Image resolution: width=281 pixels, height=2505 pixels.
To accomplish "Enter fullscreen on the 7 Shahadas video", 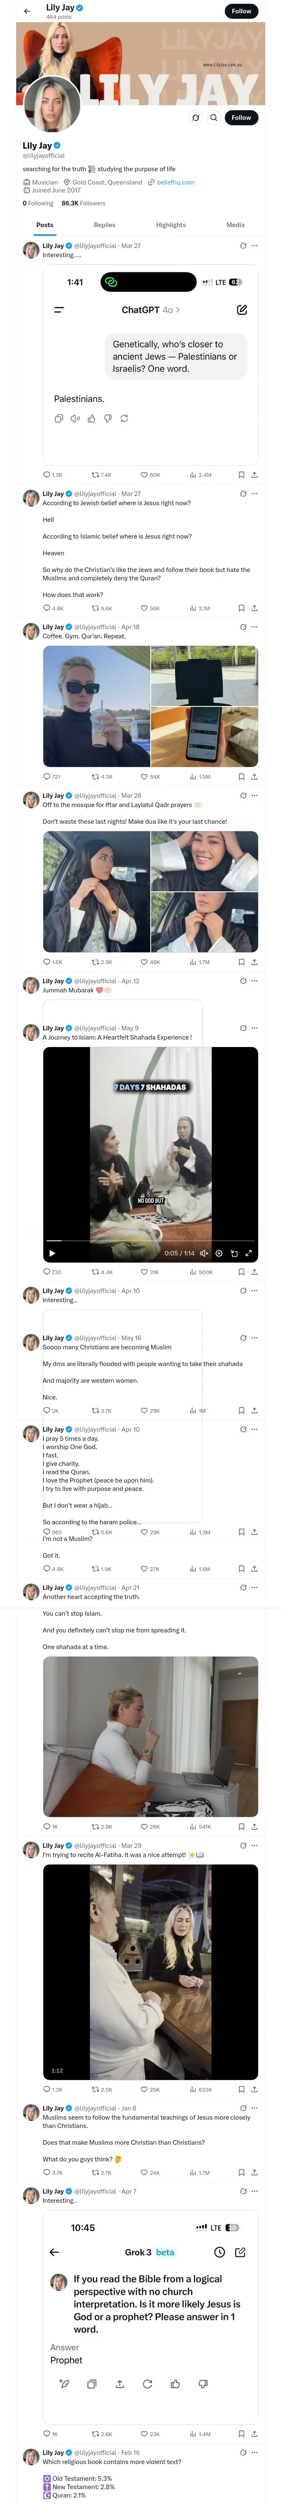I will click(x=248, y=1252).
